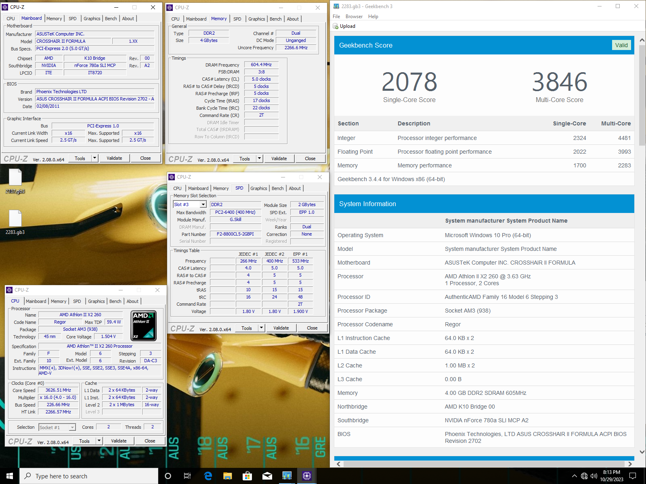The image size is (646, 484).
Task: Click the Geekbench horizontal scroll left arrow
Action: pos(338,464)
